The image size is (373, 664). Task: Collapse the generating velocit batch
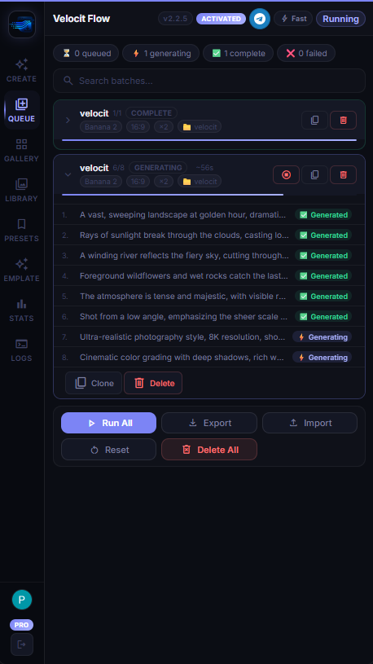(x=68, y=174)
